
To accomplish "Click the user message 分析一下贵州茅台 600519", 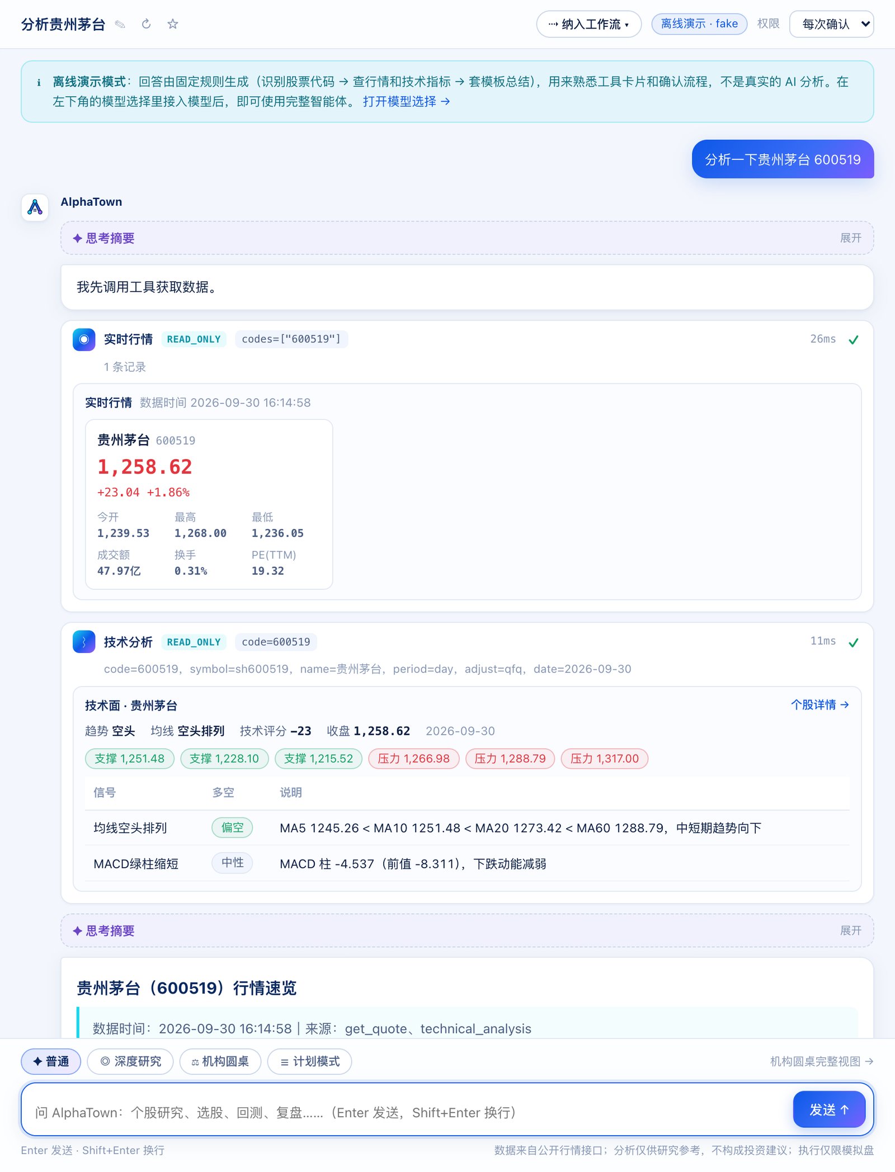I will [783, 159].
